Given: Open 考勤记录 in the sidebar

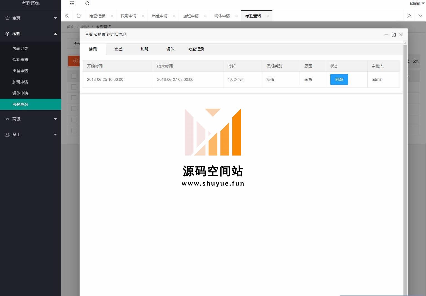Looking at the screenshot, I should point(31,48).
